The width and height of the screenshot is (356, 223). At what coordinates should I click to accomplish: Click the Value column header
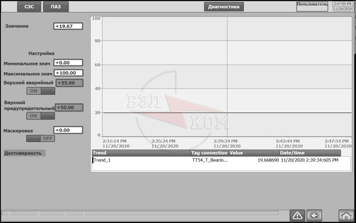coord(254,153)
